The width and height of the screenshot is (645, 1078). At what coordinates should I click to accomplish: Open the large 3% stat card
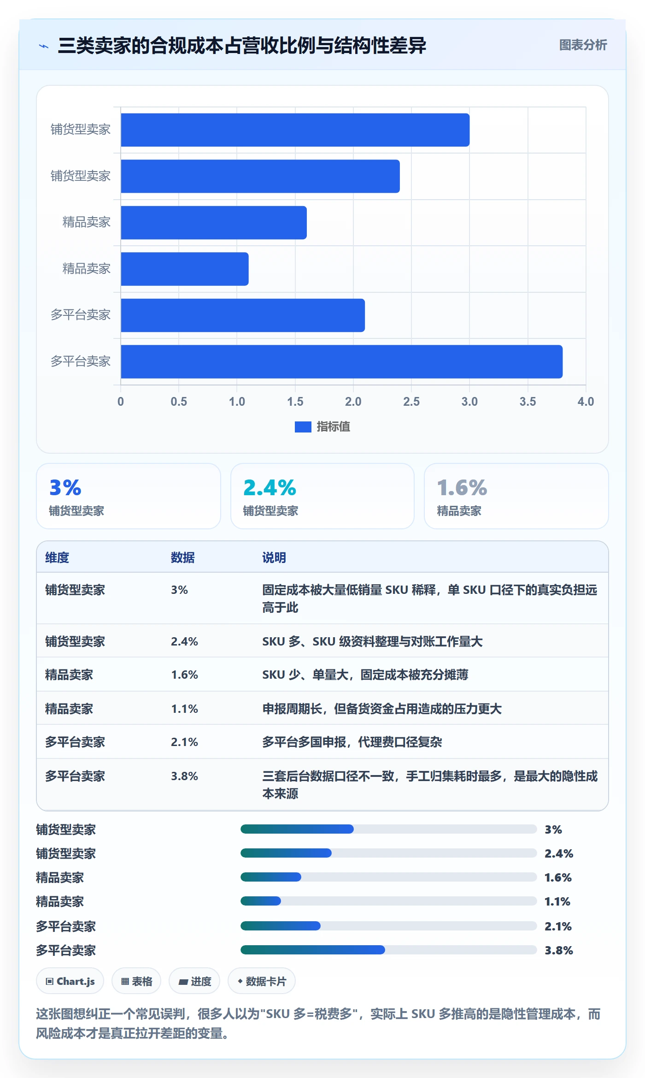[x=129, y=496]
